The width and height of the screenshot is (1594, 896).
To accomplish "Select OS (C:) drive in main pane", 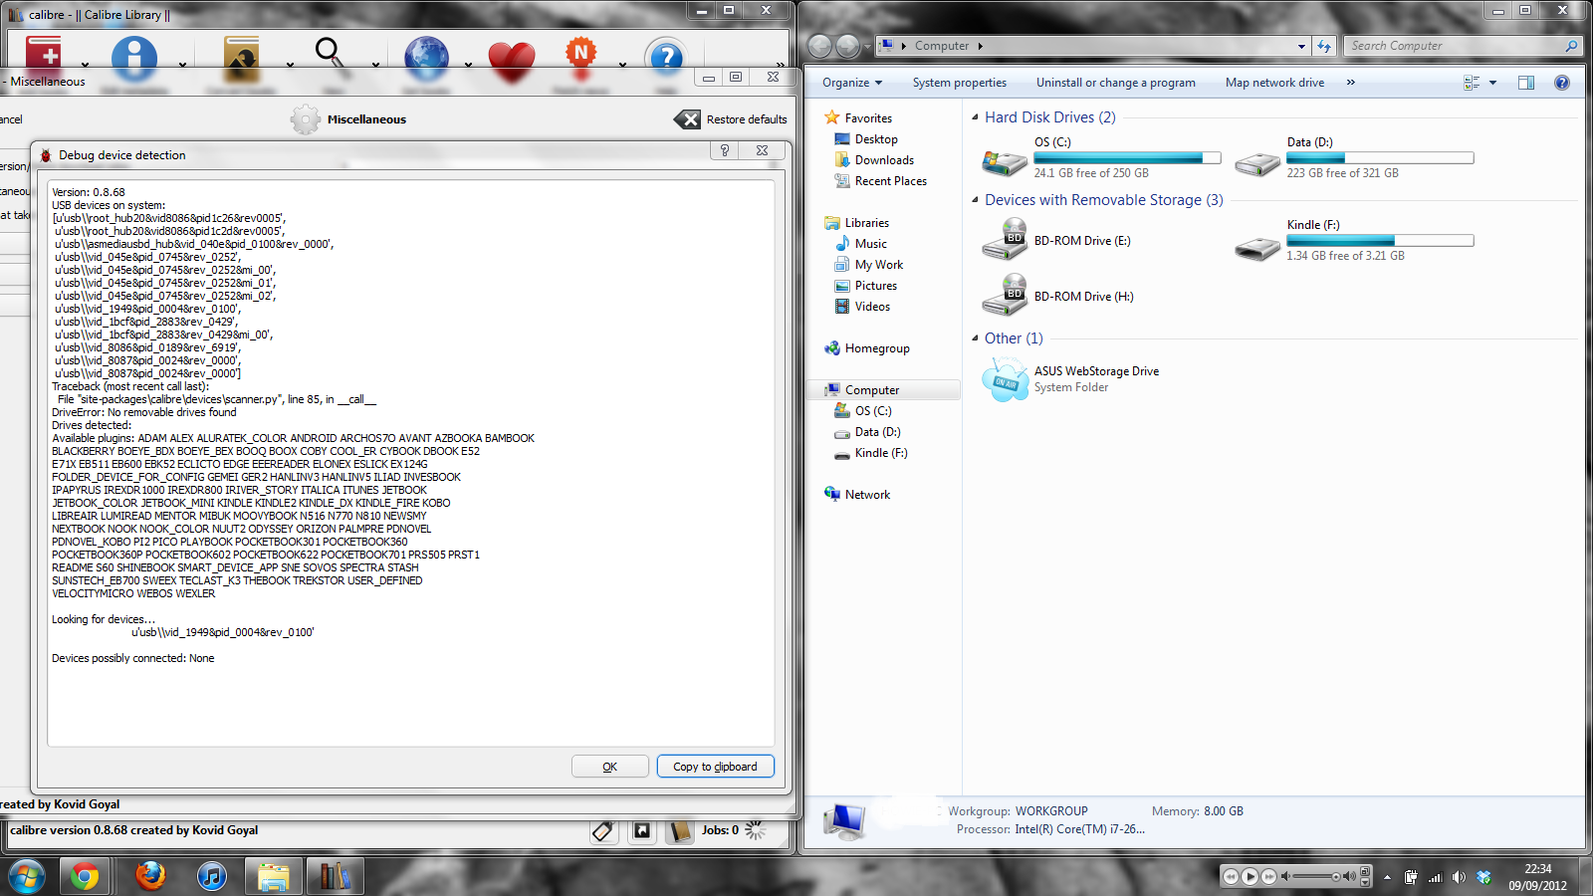I will (1100, 157).
